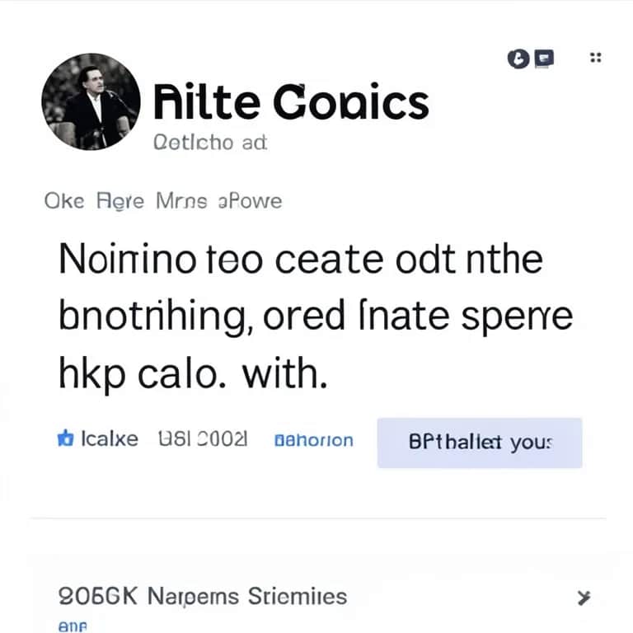Click the 'U8I 2002I' count text

[x=202, y=439]
